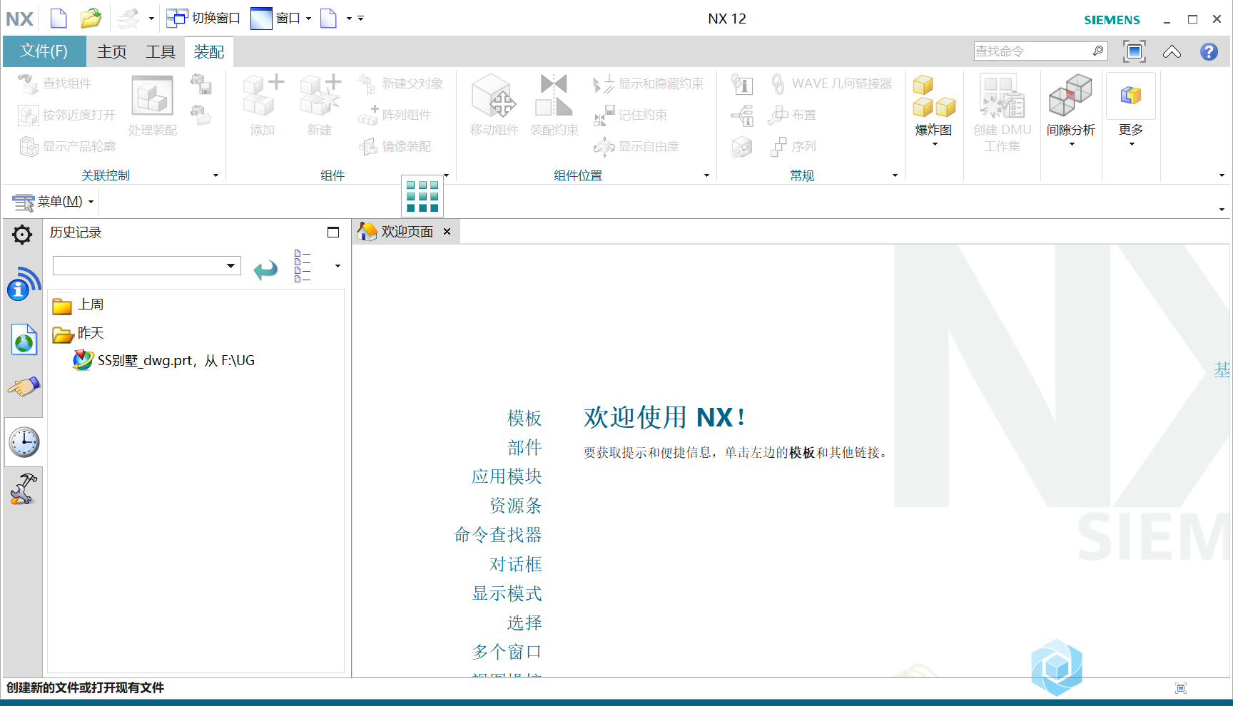
Task: Open the Roles hand icon in sidebar
Action: click(24, 387)
